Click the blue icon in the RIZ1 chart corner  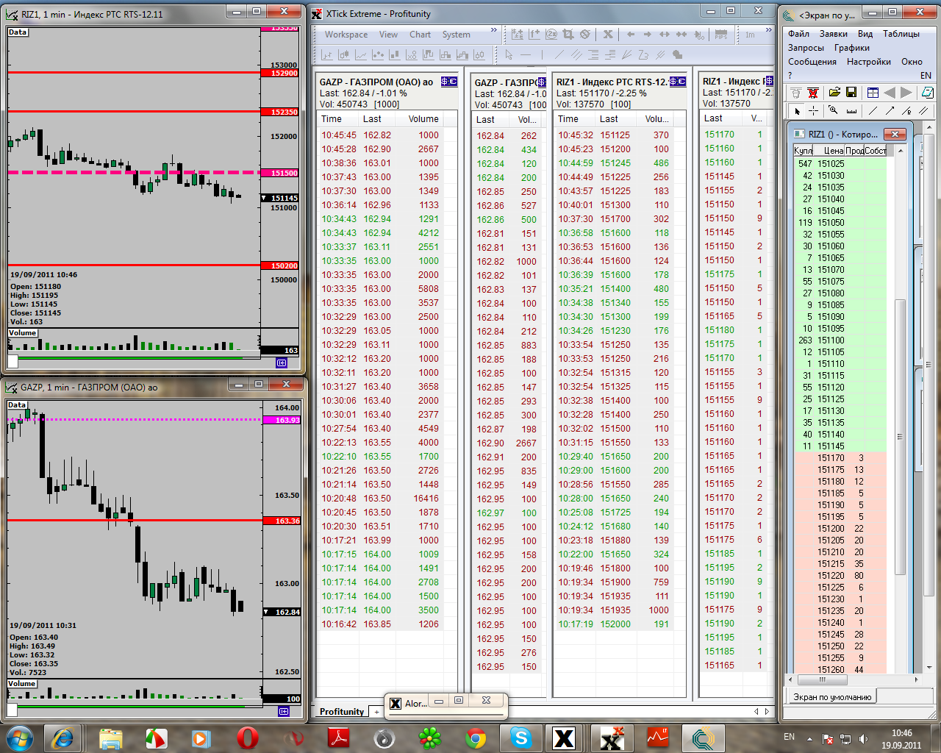coord(282,363)
